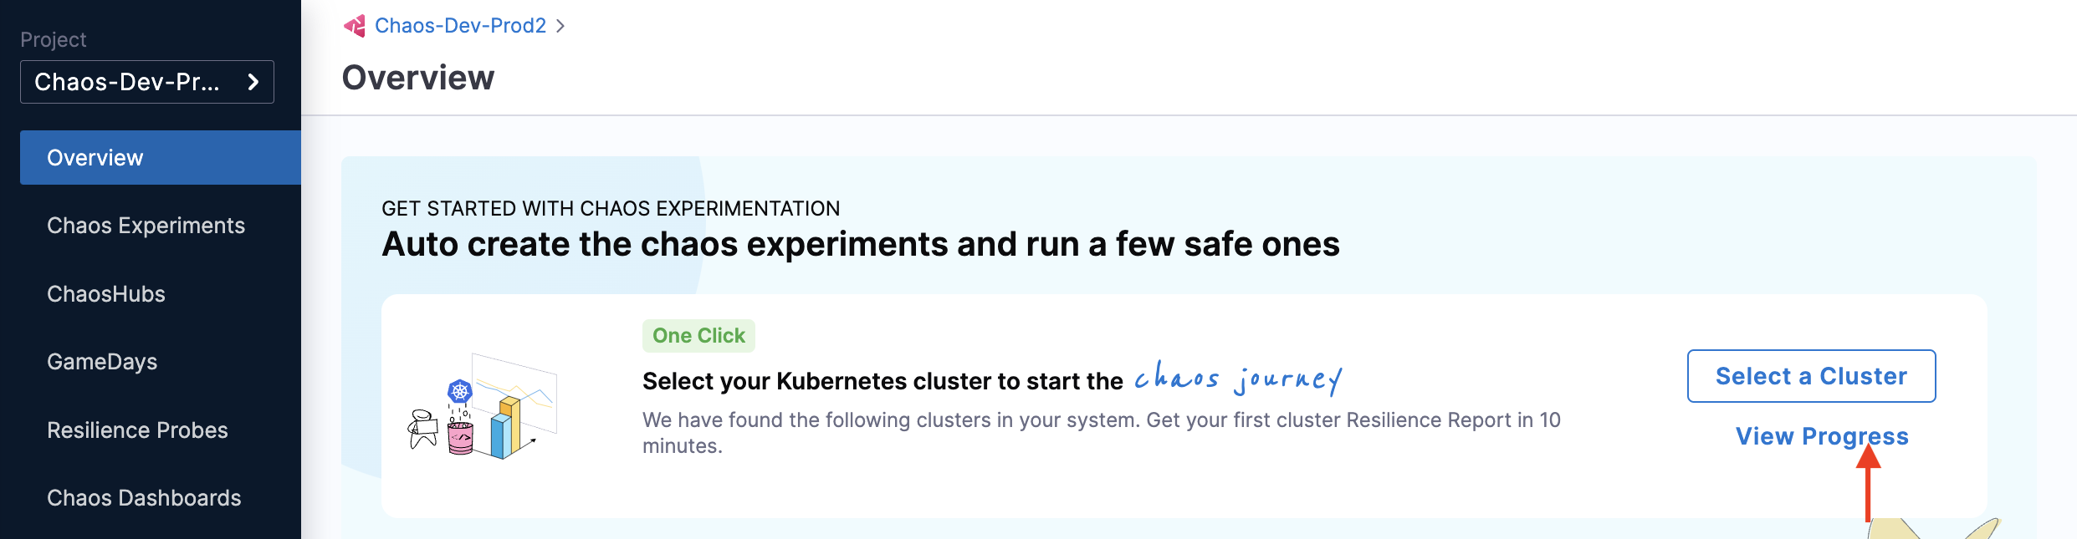Click the pink Chaos module icon in breadcrumb
Screen dimensions: 2077x539
[x=355, y=26]
